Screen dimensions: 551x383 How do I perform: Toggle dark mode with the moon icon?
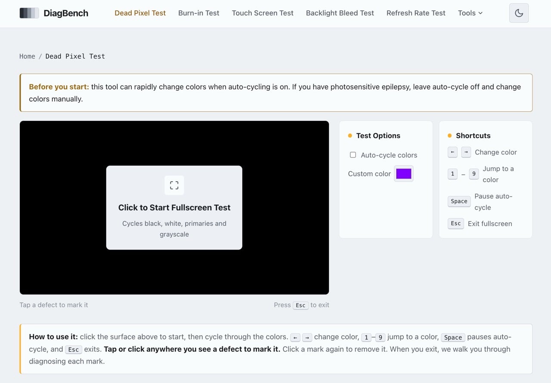point(519,13)
